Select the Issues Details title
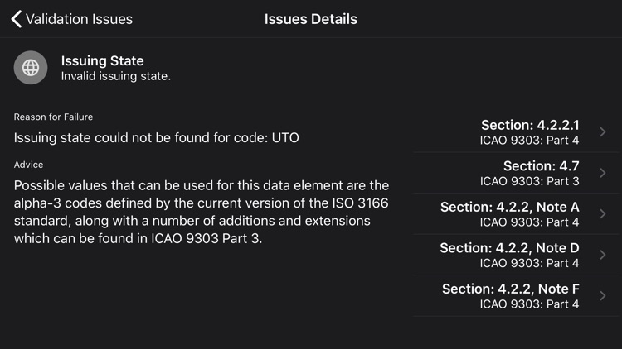Image resolution: width=622 pixels, height=349 pixels. click(x=311, y=19)
